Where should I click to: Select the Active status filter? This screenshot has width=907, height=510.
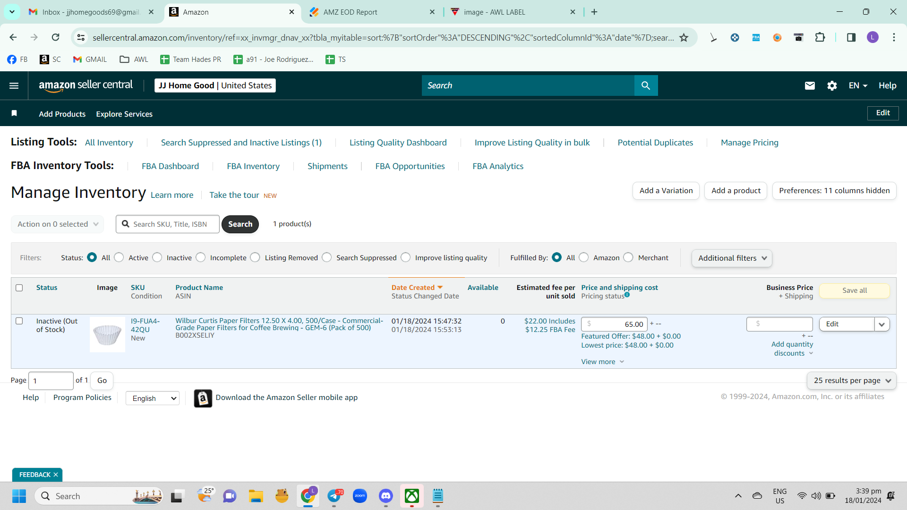tap(119, 257)
